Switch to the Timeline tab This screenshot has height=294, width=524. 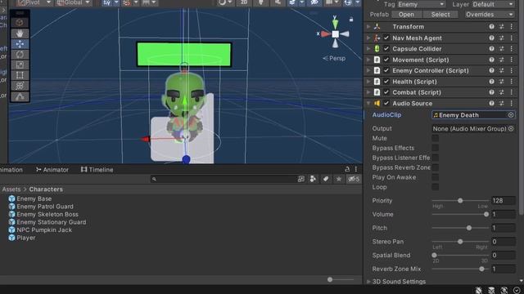(x=97, y=170)
